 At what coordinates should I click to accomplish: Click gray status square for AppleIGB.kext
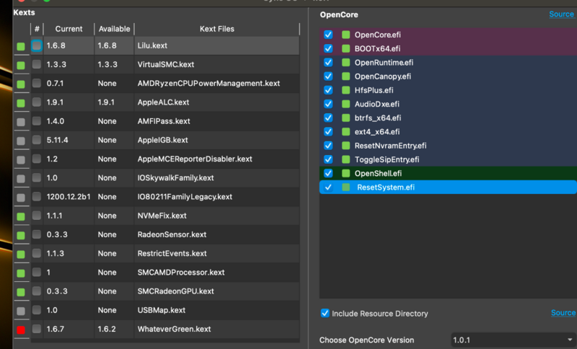(21, 141)
